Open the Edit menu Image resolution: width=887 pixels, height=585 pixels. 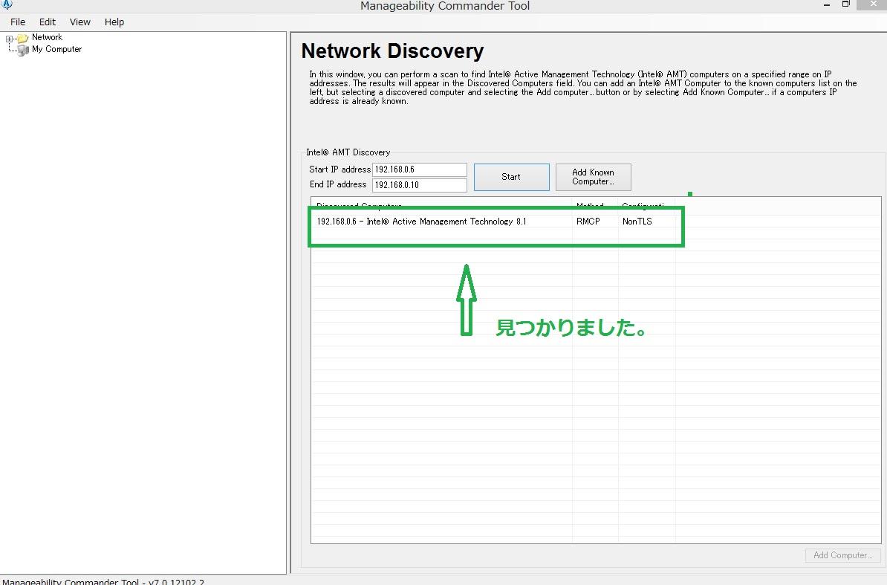pos(48,22)
